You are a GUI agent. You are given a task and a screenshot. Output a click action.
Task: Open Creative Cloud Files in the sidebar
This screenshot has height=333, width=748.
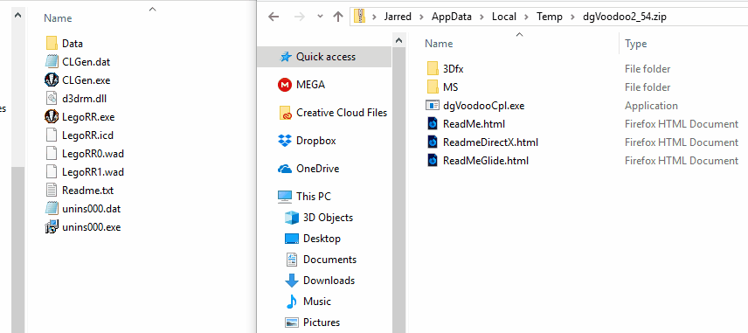tap(333, 113)
